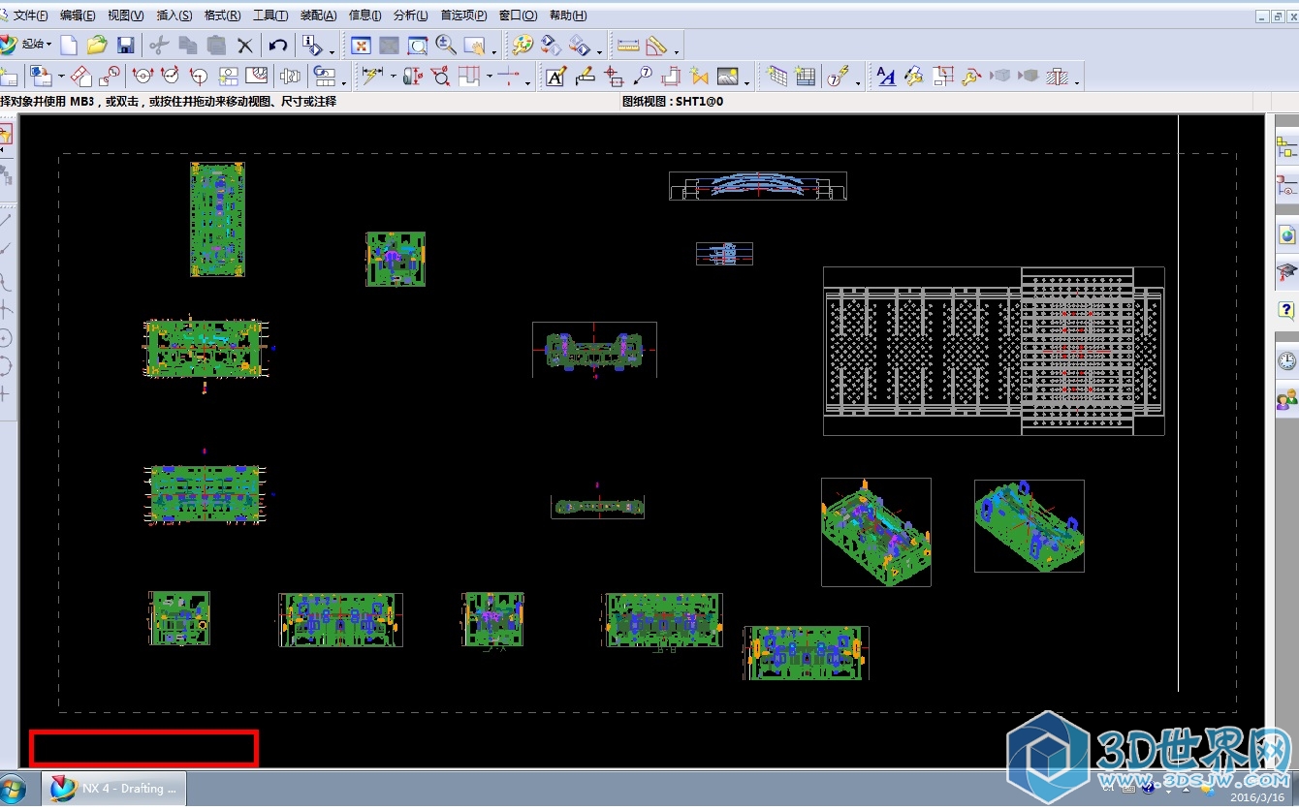Click the Parts List icon

[806, 76]
